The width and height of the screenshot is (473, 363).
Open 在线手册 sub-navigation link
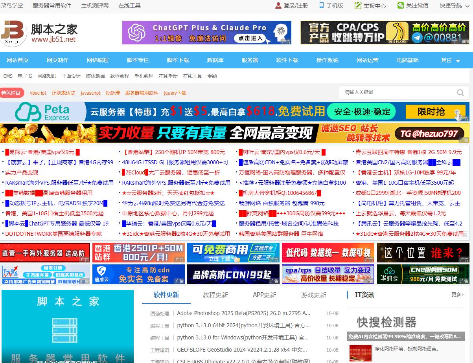168,76
